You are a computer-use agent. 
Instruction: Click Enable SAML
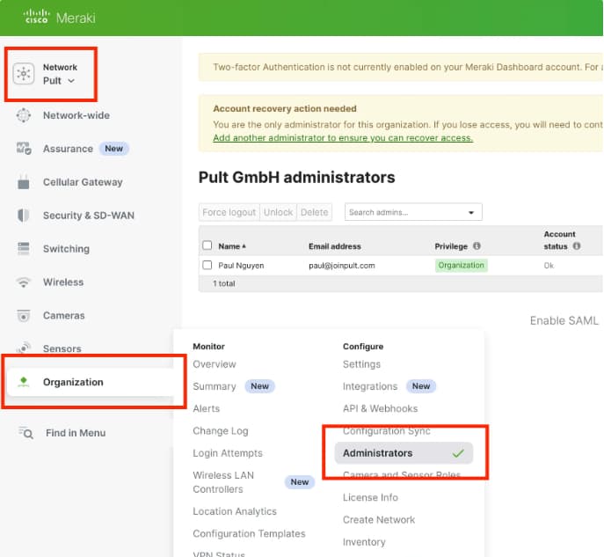(x=564, y=320)
